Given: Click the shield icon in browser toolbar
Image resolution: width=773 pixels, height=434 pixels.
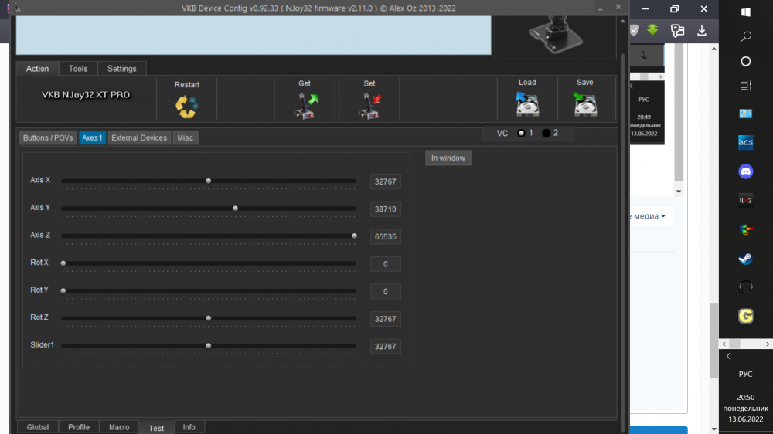Looking at the screenshot, I should pos(635,31).
